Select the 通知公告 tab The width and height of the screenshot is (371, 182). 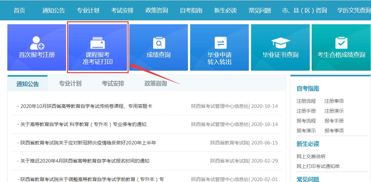pos(28,84)
